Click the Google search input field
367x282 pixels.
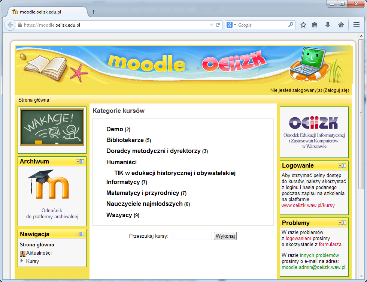262,25
